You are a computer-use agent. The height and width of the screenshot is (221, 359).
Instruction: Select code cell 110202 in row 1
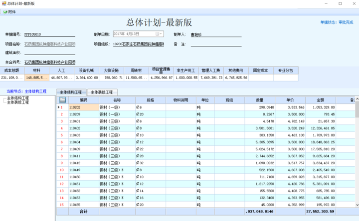pos(84,107)
